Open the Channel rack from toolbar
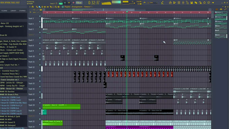 179,3
